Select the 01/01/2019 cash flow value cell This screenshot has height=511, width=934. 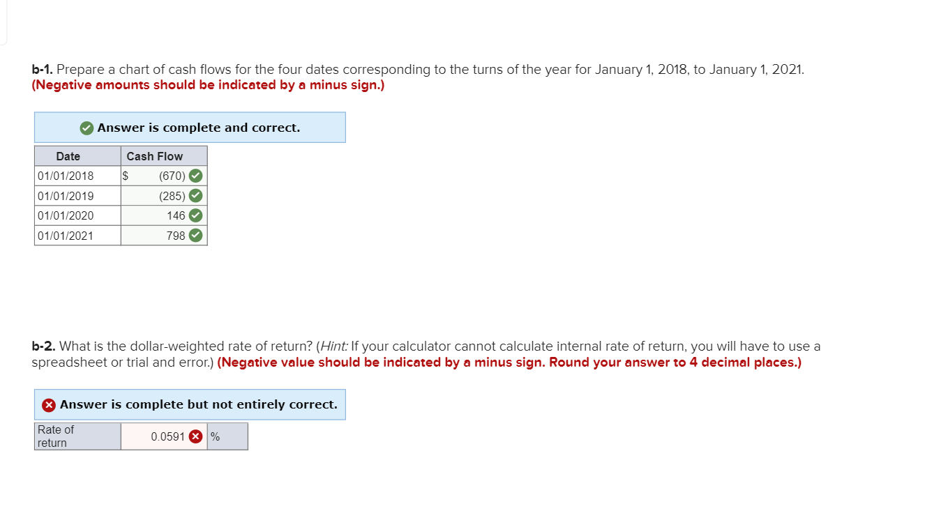164,196
